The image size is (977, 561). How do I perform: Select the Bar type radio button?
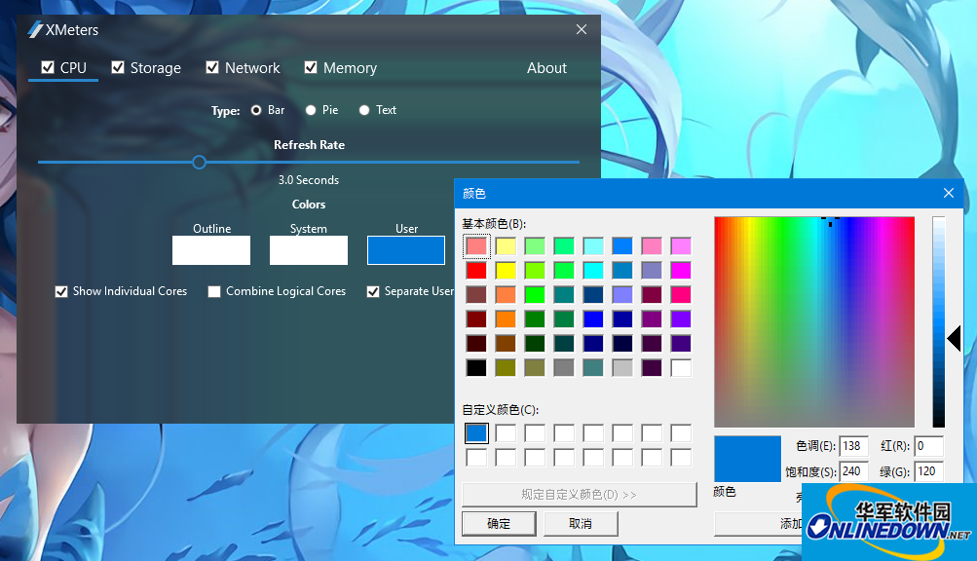tap(256, 110)
